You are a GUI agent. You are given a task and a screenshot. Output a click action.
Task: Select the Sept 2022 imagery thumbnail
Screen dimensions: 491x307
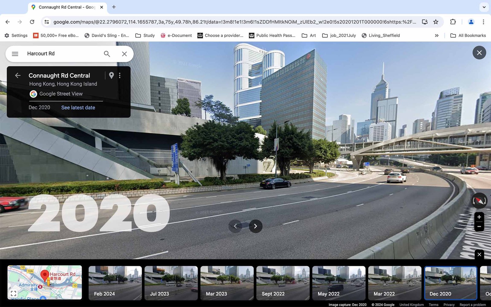tap(283, 283)
